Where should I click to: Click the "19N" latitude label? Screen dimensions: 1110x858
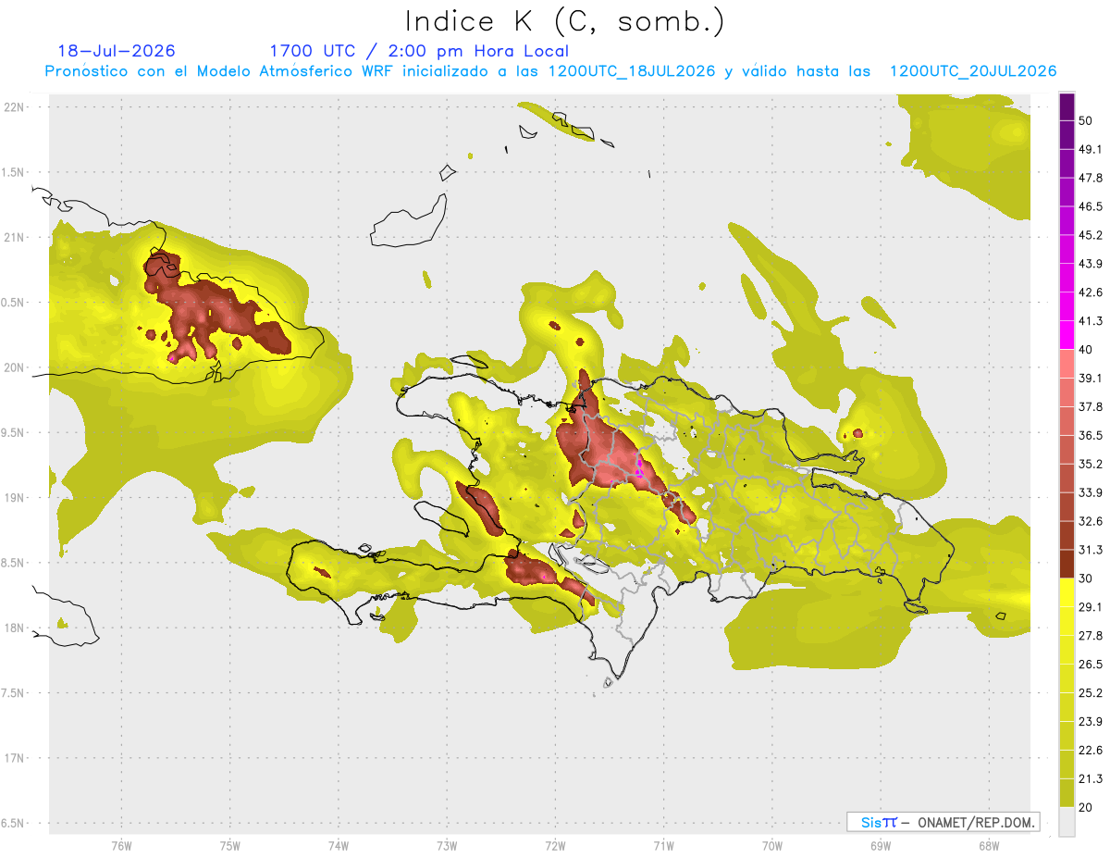pyautogui.click(x=14, y=498)
